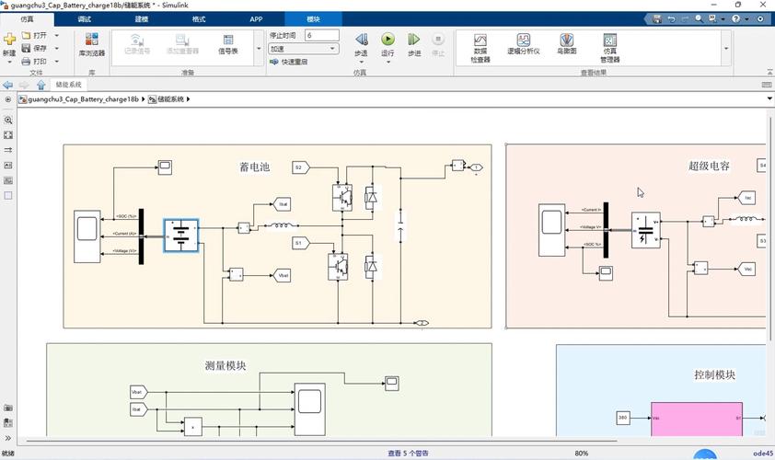Image resolution: width=775 pixels, height=460 pixels.
Task: Select the battery block in 蓄电池 subsystem
Action: (181, 236)
